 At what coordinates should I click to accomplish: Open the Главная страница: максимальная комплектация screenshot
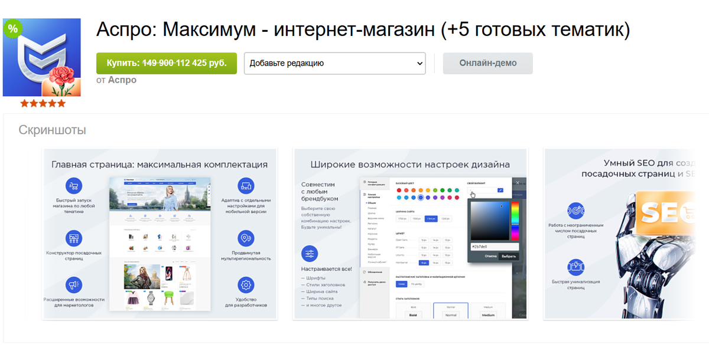tap(160, 234)
